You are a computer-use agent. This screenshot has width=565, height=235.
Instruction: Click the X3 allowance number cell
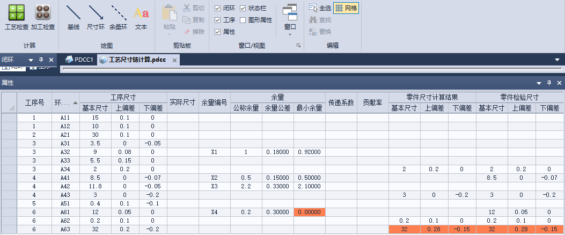pos(215,186)
